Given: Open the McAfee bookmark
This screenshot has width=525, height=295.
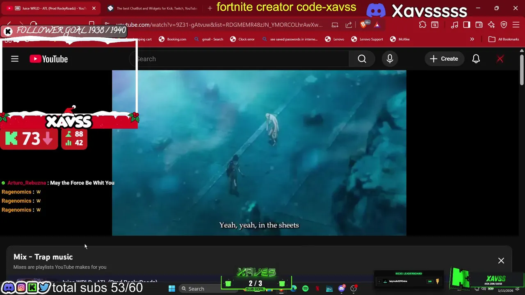Looking at the screenshot, I should tap(400, 39).
